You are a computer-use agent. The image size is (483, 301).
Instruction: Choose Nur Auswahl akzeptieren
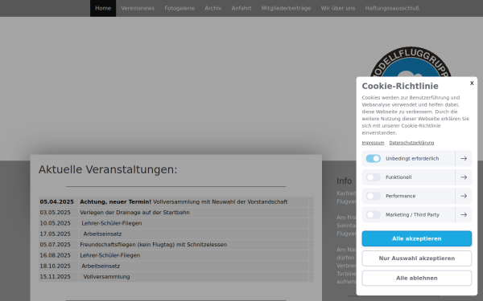point(416,258)
